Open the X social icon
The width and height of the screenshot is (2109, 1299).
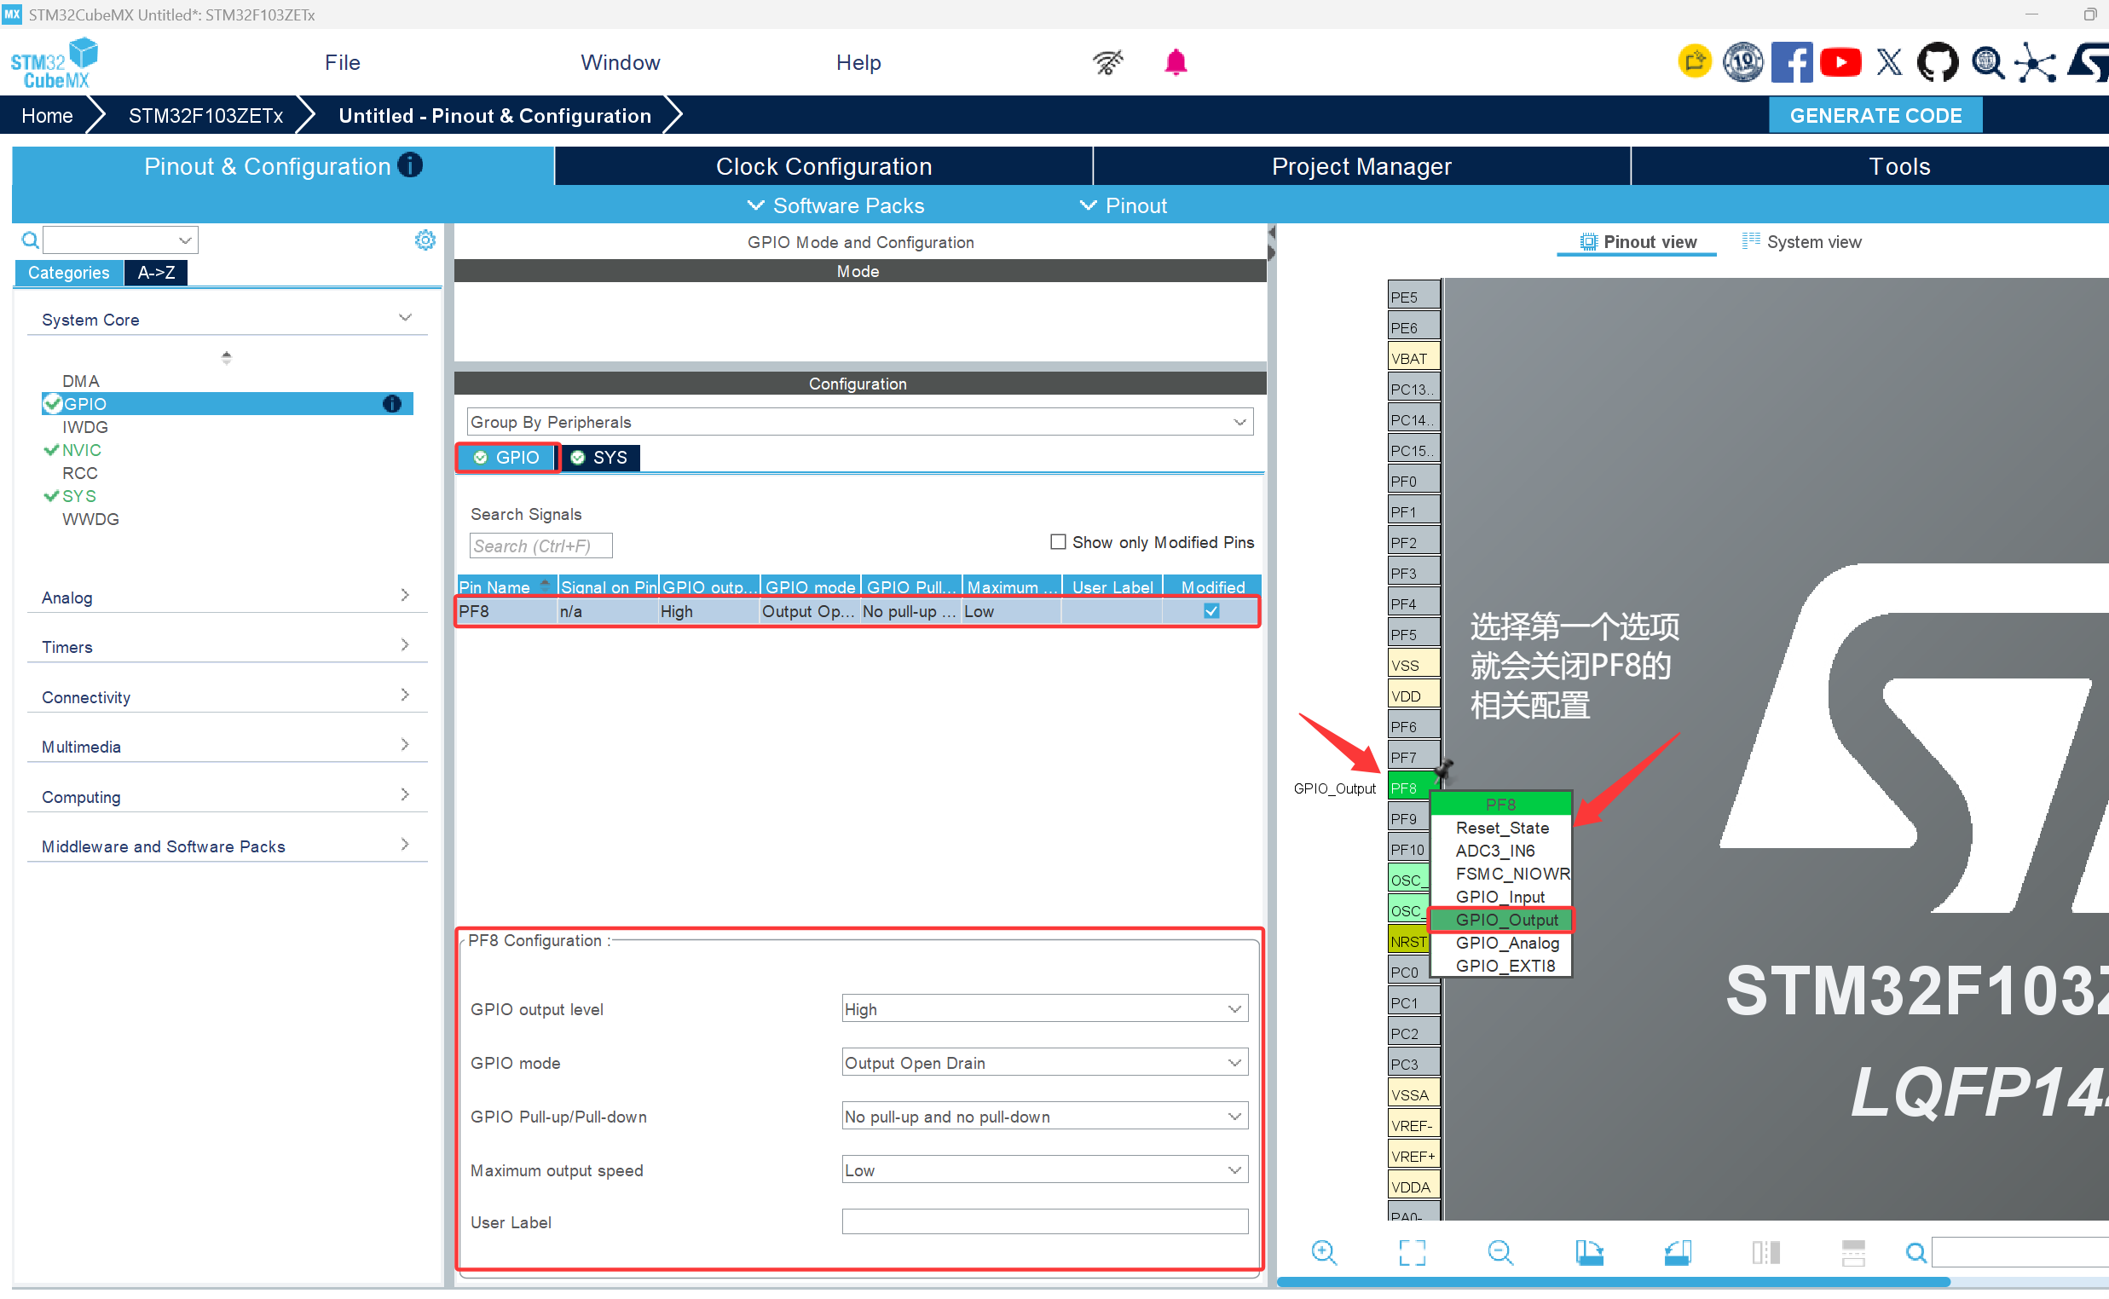tap(1888, 62)
